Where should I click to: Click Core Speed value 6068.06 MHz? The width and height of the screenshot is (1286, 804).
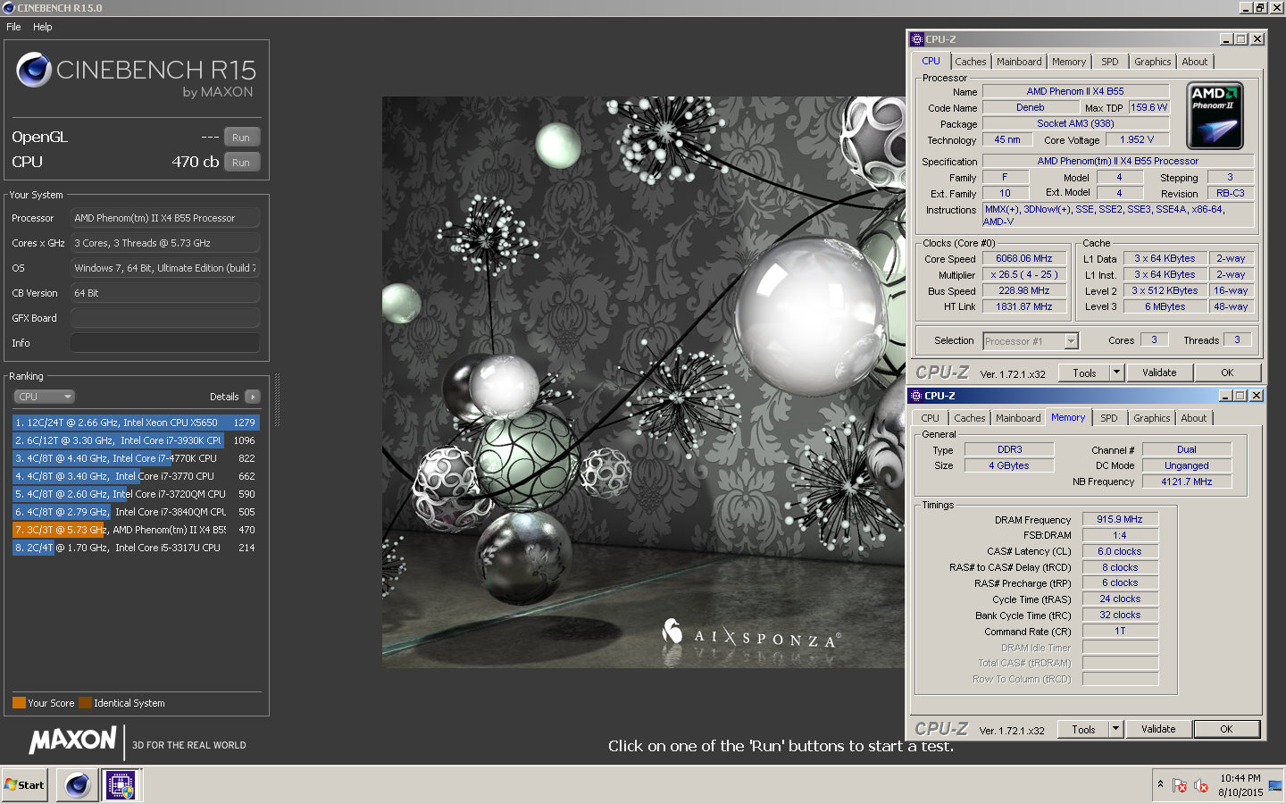1024,259
